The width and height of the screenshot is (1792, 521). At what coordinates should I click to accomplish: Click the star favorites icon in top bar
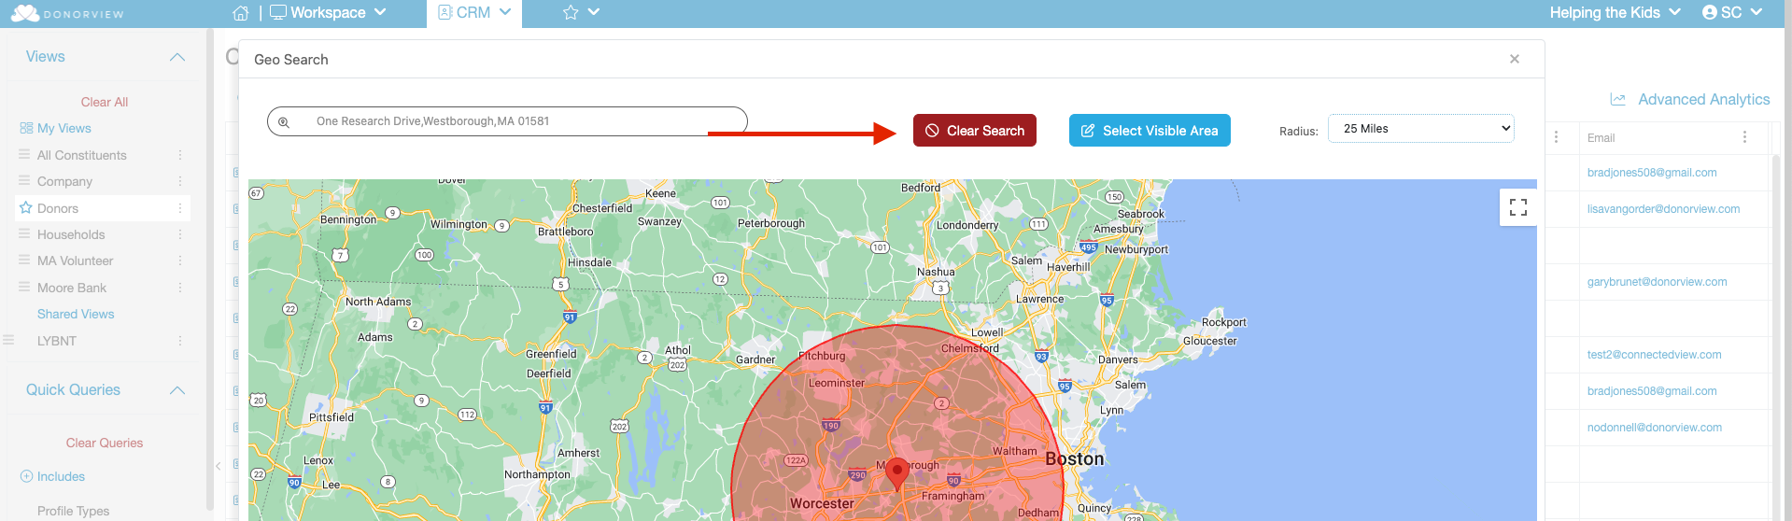click(x=571, y=13)
